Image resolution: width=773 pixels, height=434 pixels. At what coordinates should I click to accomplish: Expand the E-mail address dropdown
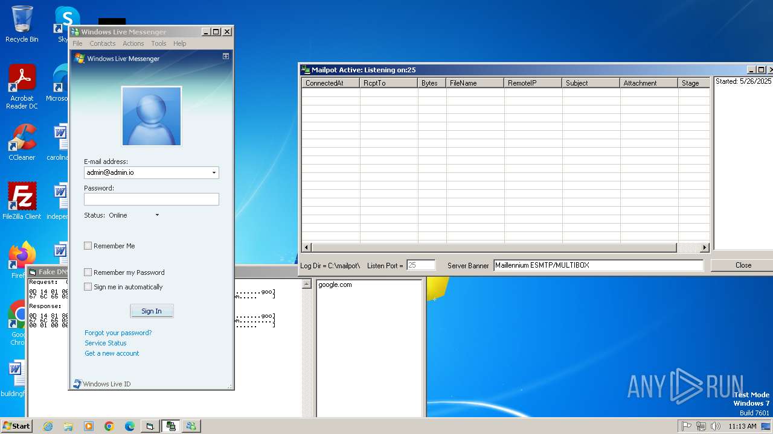(214, 173)
